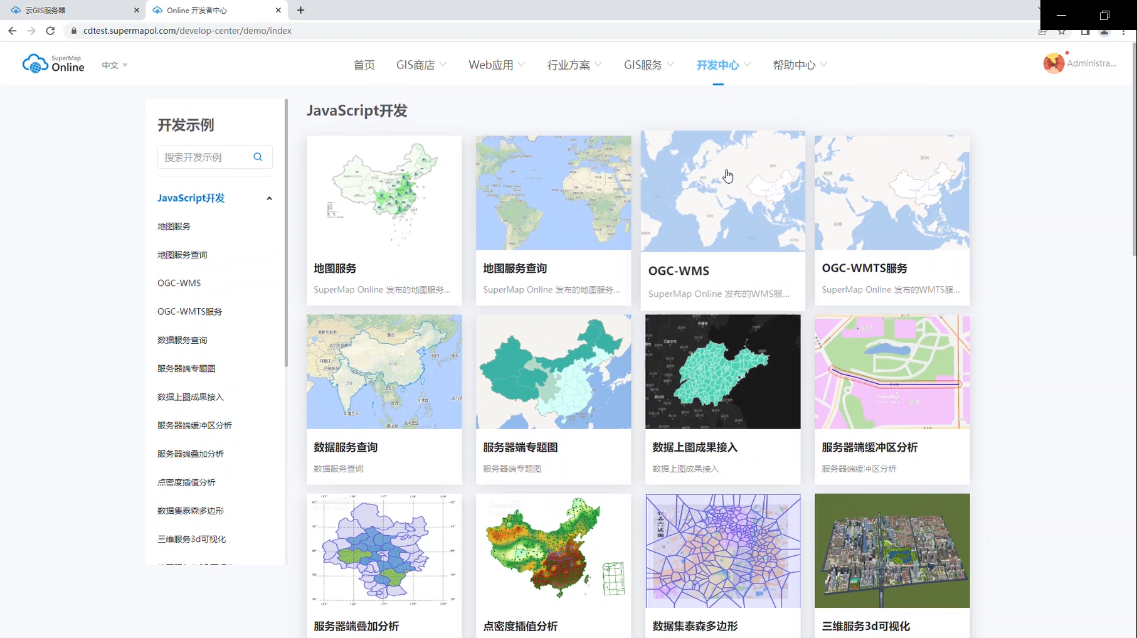Expand the 帮助中心 menu
The height and width of the screenshot is (638, 1137).
(800, 65)
